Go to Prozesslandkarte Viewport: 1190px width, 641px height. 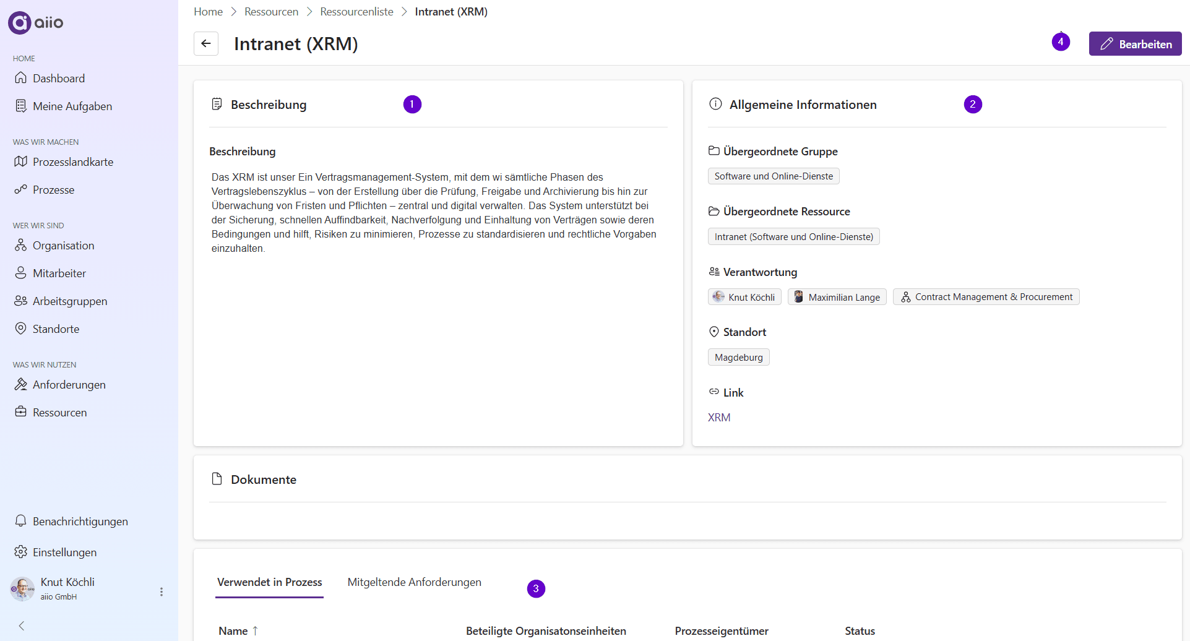pos(72,162)
